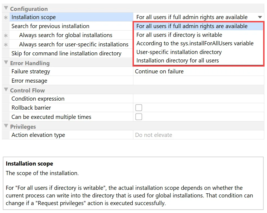Click the Action elevation type property row
The height and width of the screenshot is (213, 267).
coord(38,135)
